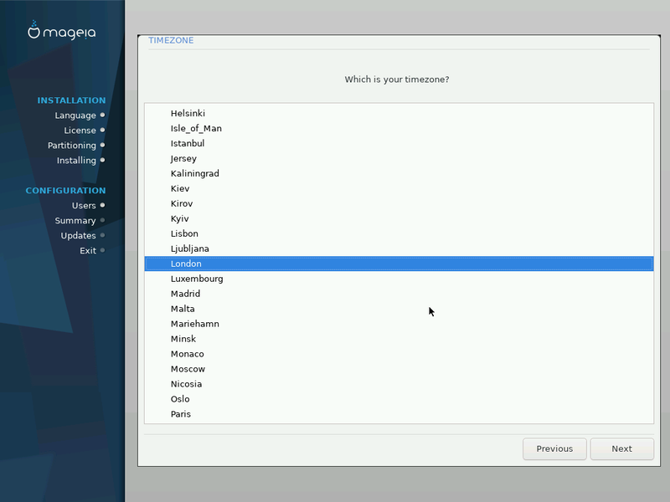Choose Kiev timezone entry
Image resolution: width=670 pixels, height=502 pixels.
[x=399, y=188]
